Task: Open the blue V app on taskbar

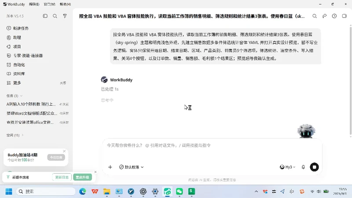Action: (131, 191)
